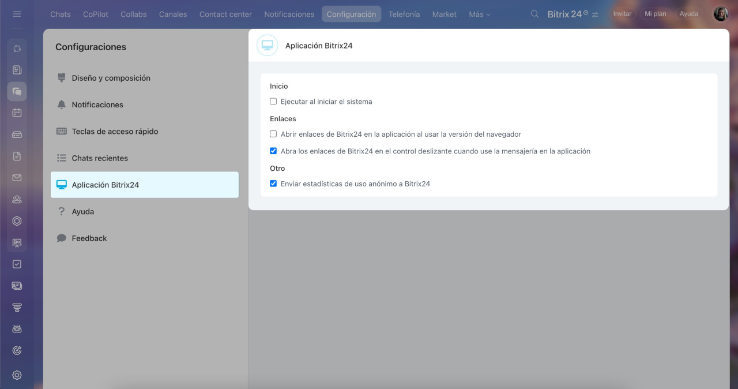Open Diseño y composición settings section

click(x=145, y=78)
